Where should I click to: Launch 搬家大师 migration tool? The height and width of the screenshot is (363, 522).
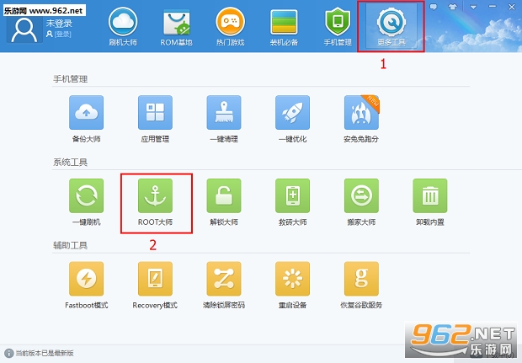click(x=361, y=196)
